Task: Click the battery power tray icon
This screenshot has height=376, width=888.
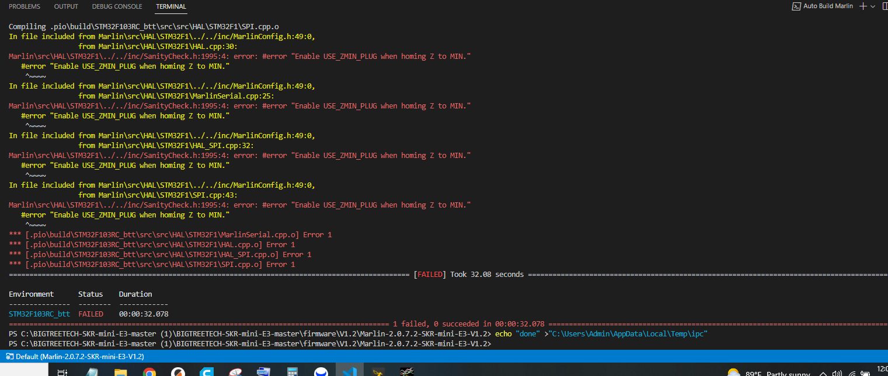Action: [x=866, y=373]
